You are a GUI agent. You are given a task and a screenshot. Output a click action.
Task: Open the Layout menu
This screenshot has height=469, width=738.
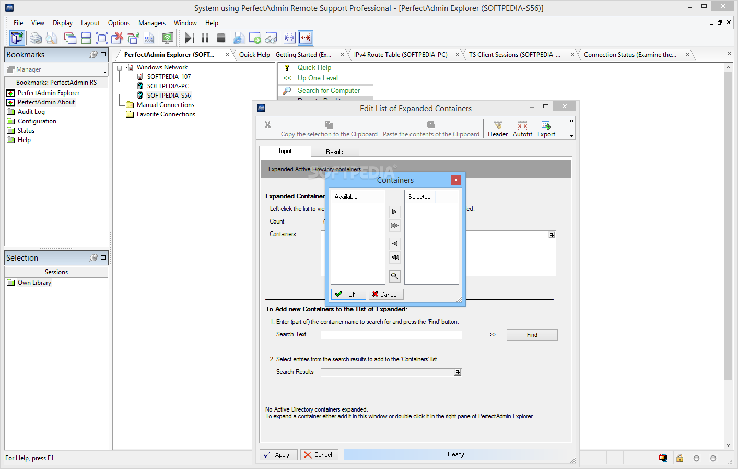click(90, 23)
